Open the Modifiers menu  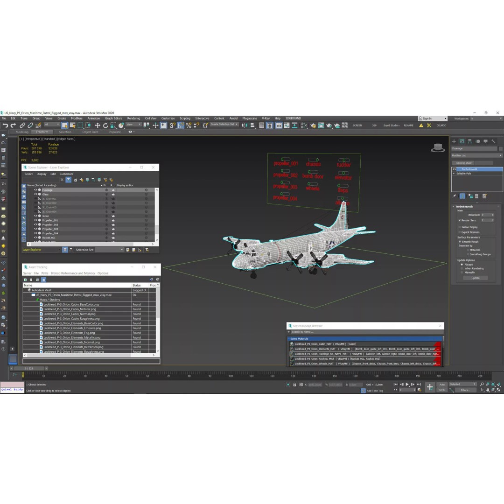pyautogui.click(x=77, y=118)
